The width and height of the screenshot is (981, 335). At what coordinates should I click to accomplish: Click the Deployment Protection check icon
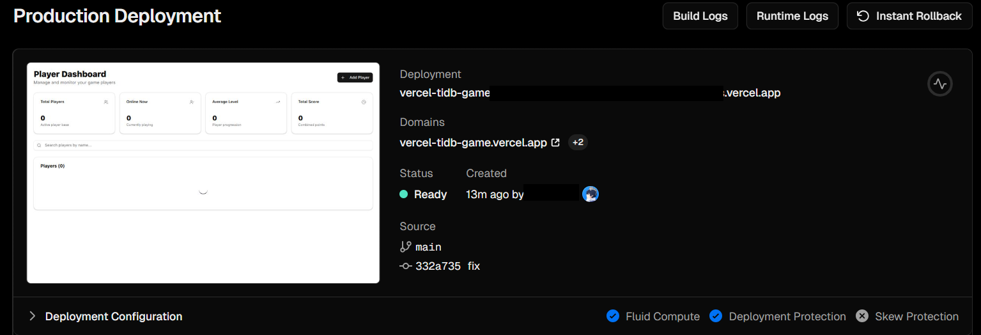(716, 316)
